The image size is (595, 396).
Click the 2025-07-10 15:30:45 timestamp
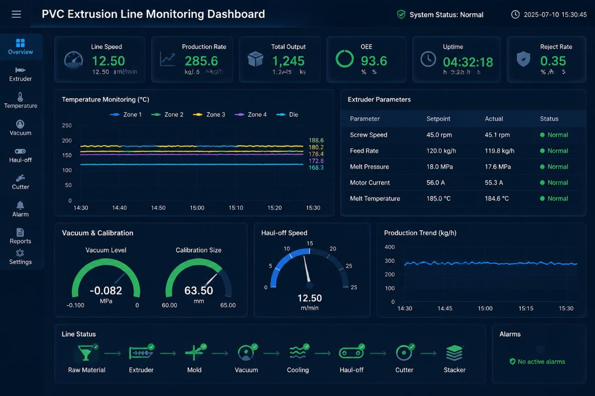point(555,14)
